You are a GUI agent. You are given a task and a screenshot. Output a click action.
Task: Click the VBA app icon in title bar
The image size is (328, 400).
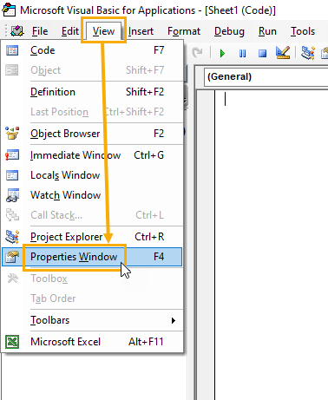tap(9, 10)
